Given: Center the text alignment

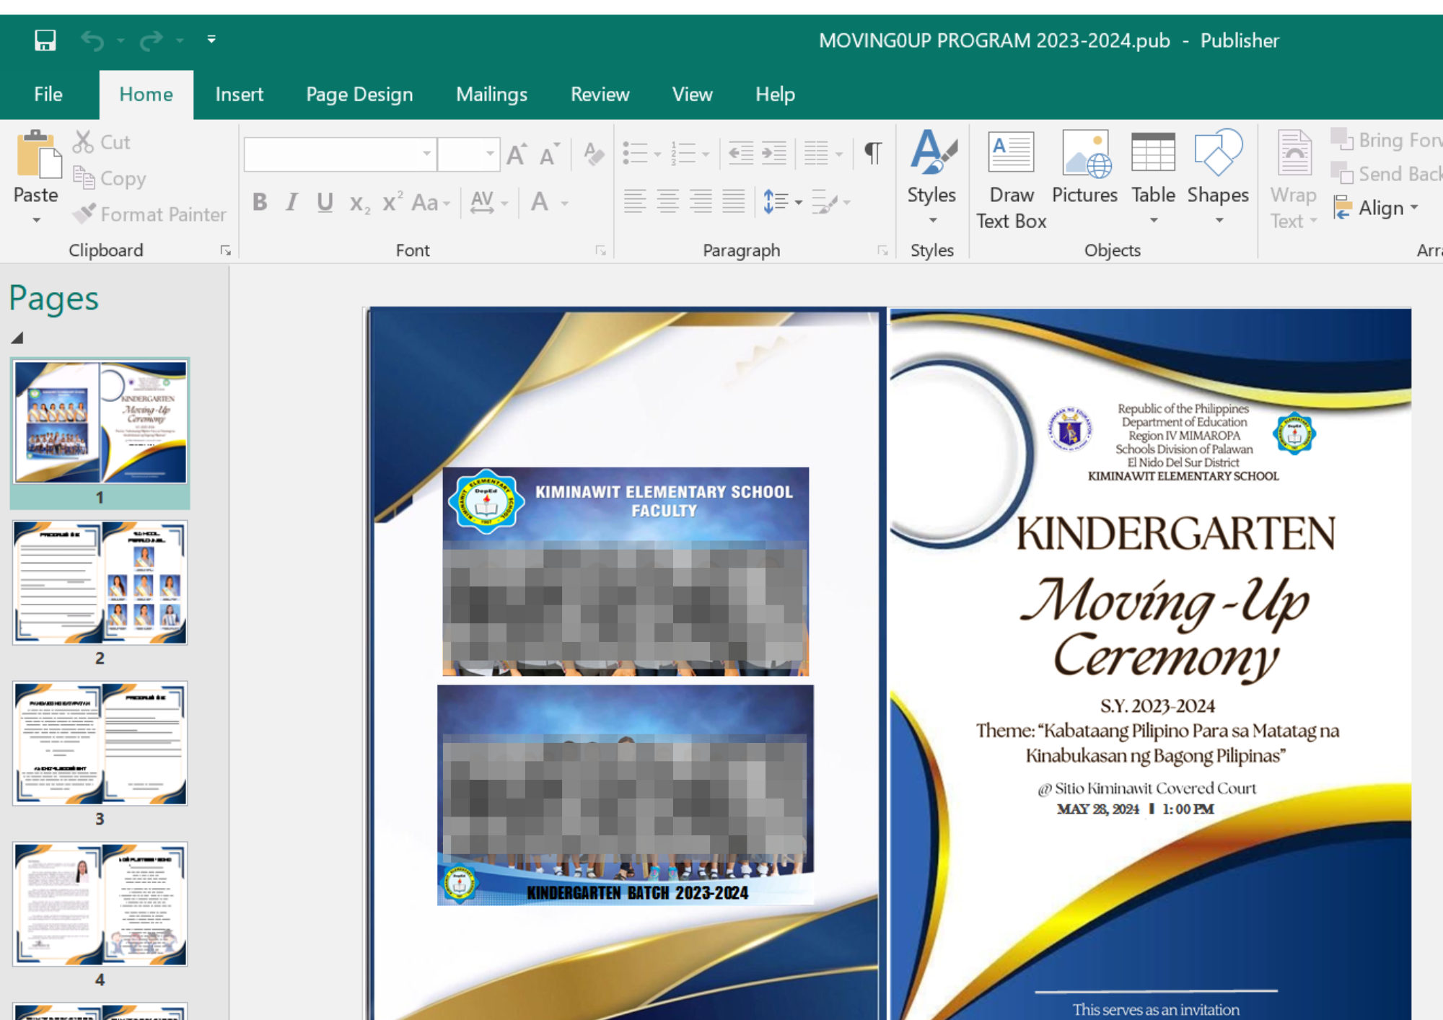Looking at the screenshot, I should [x=667, y=201].
